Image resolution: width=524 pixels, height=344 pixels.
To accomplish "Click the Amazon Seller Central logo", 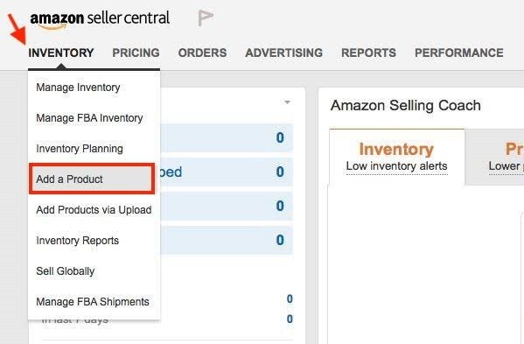I will point(100,19).
